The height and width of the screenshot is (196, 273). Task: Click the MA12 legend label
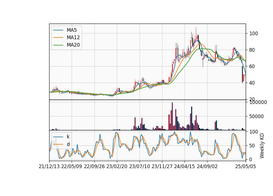[x=73, y=37]
